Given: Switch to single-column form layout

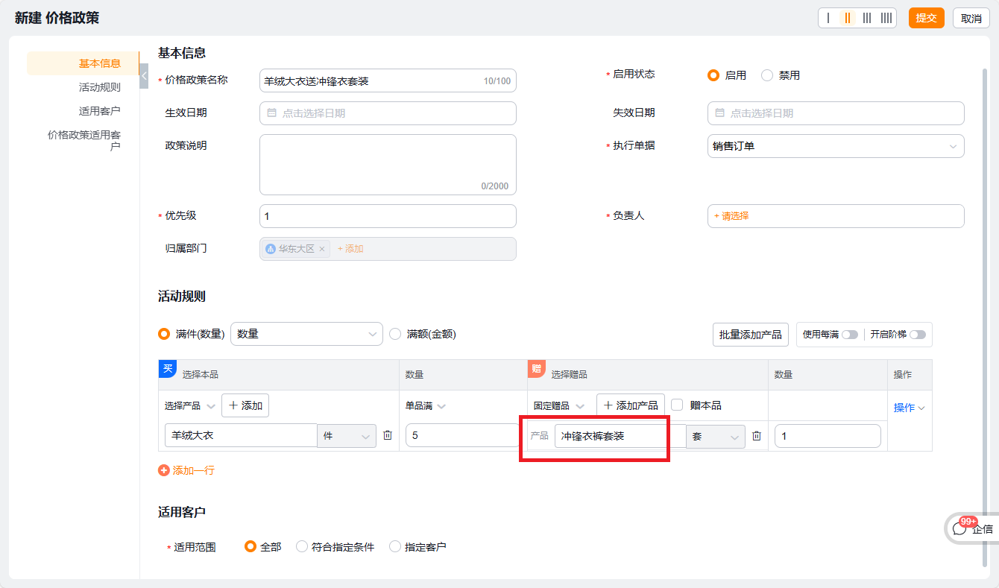Looking at the screenshot, I should pyautogui.click(x=828, y=18).
